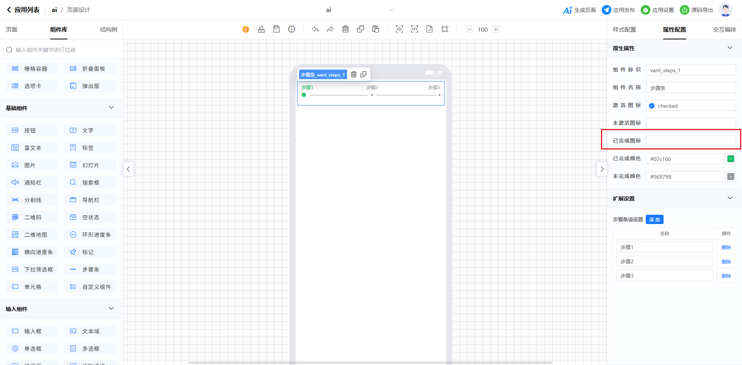Click the zoom-in plus button
The width and height of the screenshot is (742, 365).
[x=496, y=29]
